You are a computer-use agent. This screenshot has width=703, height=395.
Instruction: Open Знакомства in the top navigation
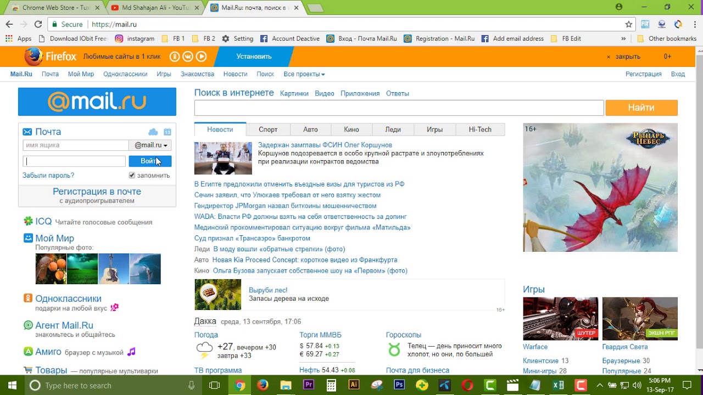coord(197,74)
